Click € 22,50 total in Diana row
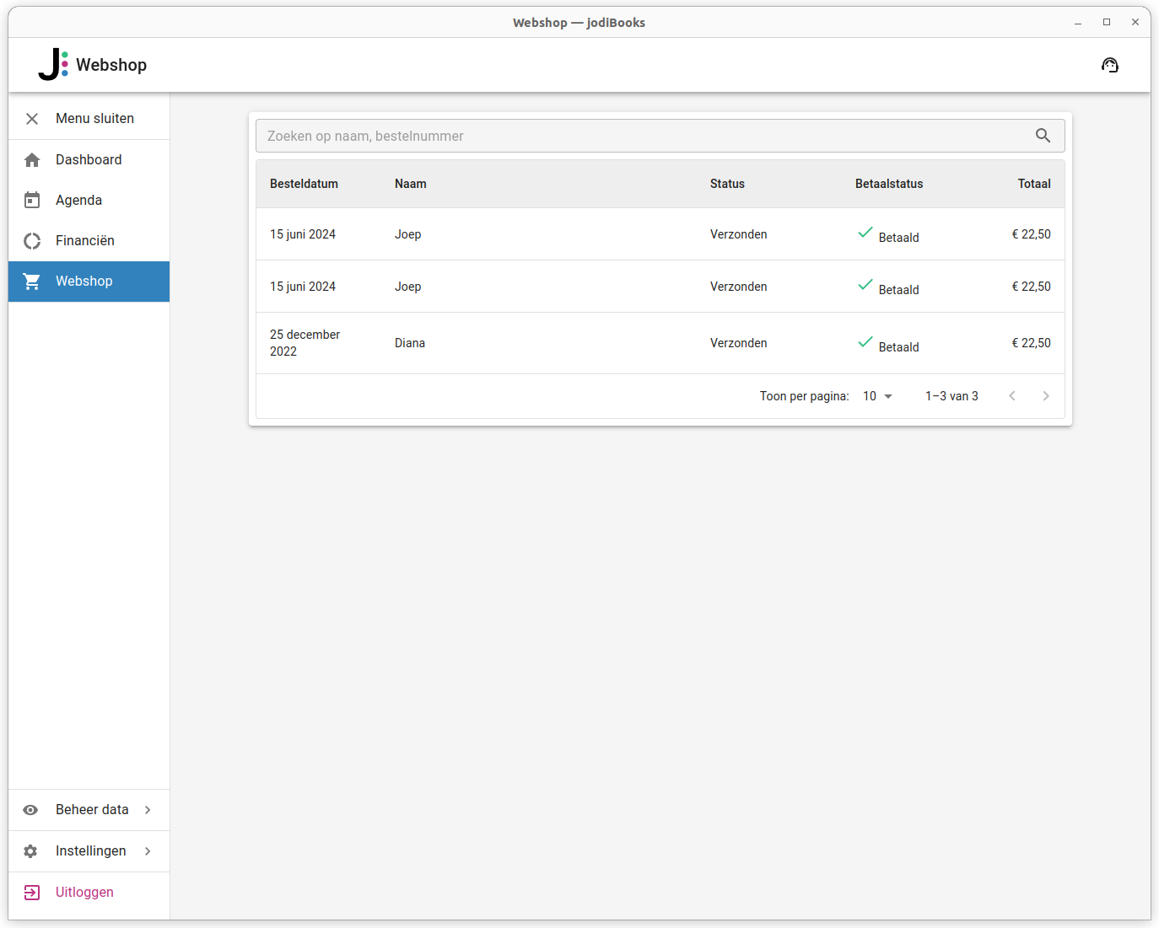The width and height of the screenshot is (1159, 928). (x=1032, y=343)
